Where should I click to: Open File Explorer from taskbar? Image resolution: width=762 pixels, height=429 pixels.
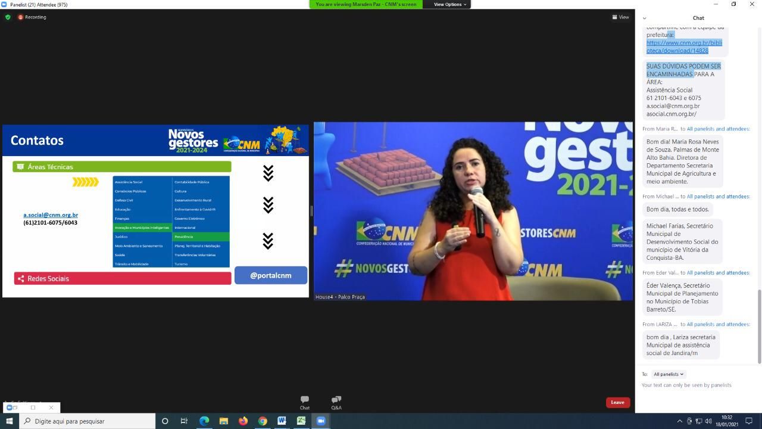coord(224,421)
